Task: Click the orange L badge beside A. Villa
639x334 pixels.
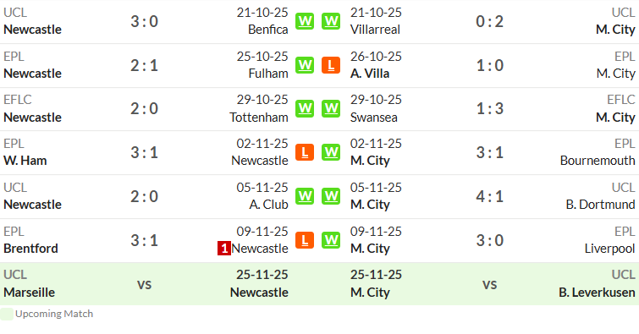Action: (331, 65)
